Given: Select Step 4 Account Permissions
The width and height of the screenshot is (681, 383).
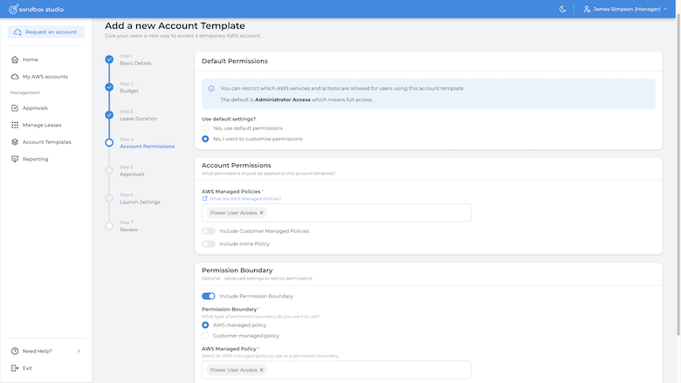Looking at the screenshot, I should [x=148, y=143].
